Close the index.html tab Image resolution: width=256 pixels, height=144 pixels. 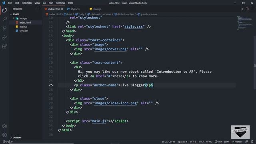62,9
